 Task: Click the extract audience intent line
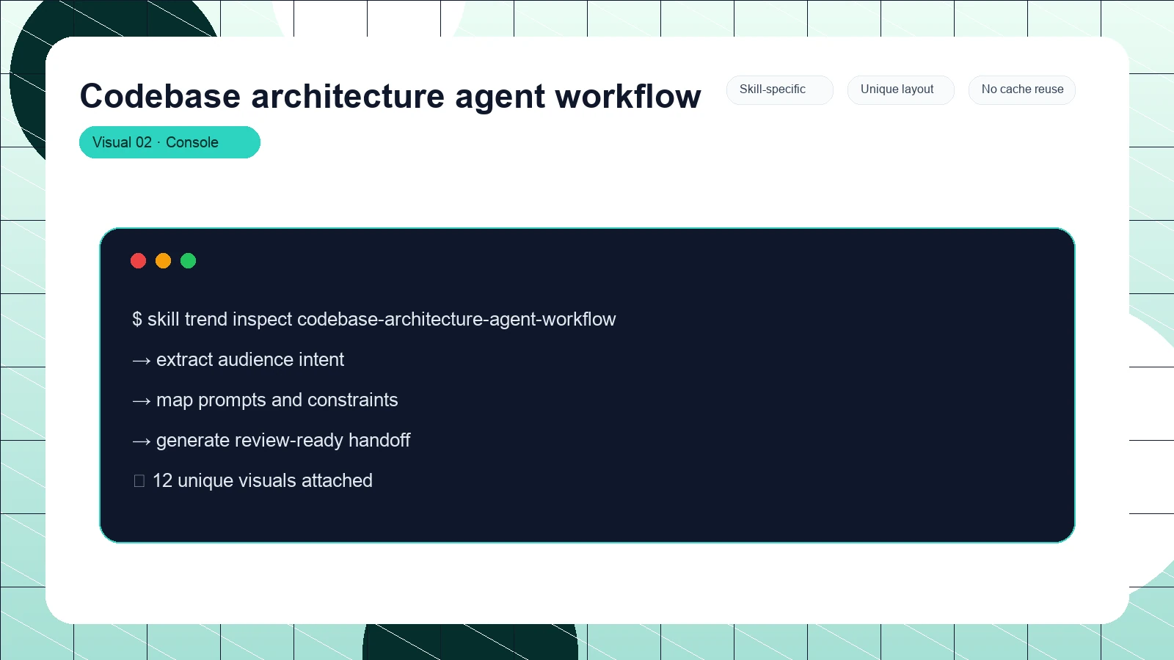[x=238, y=359]
